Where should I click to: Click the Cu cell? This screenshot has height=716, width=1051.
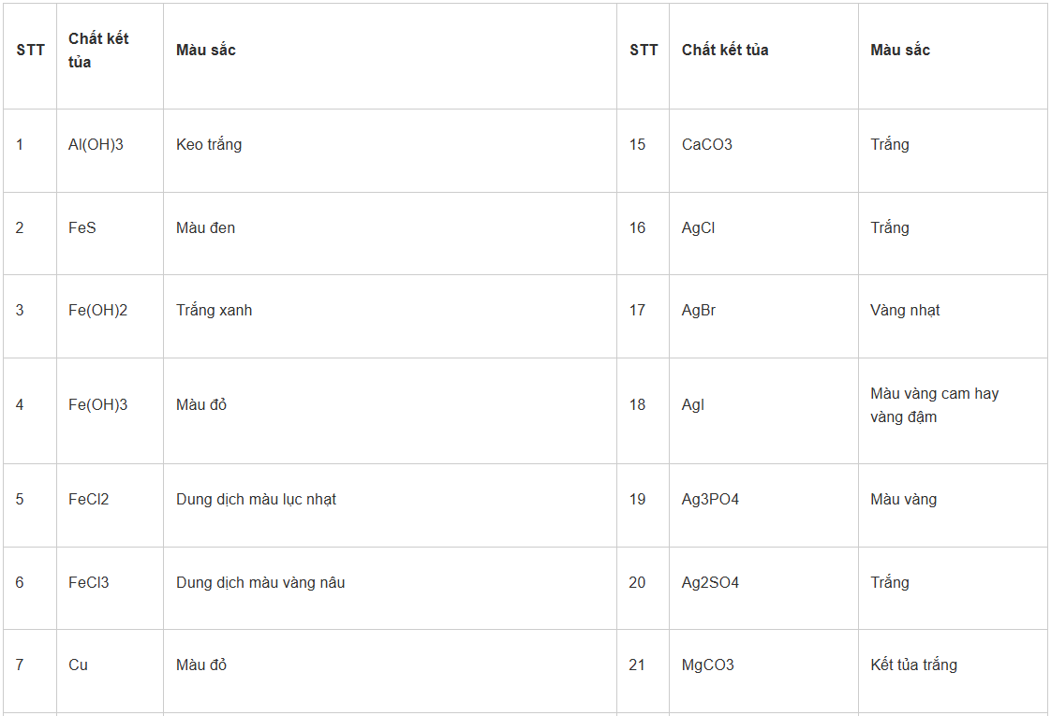(79, 665)
